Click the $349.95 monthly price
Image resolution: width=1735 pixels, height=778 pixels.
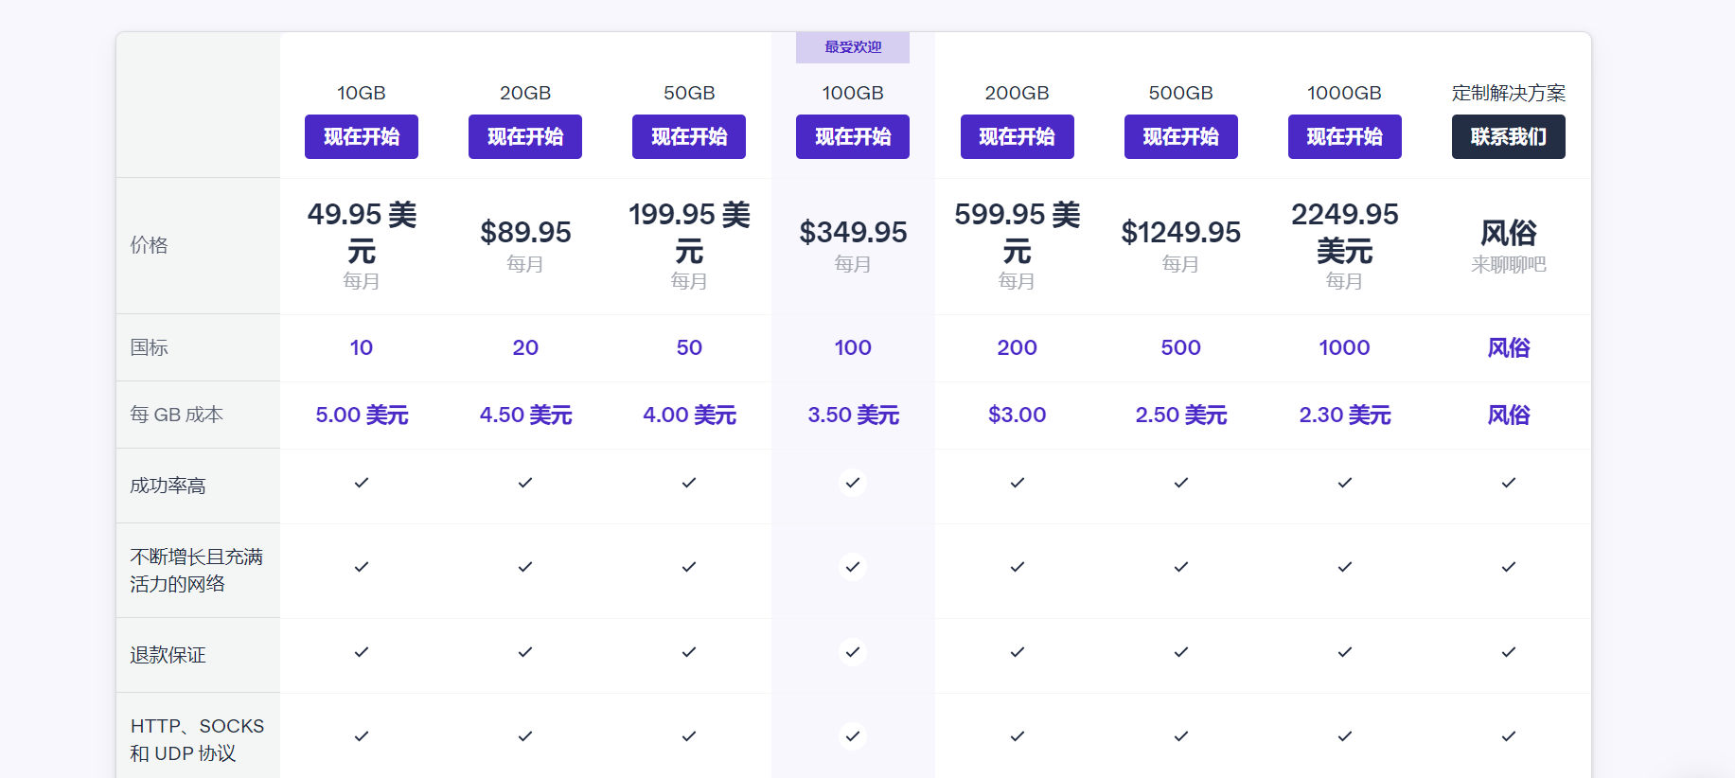[852, 233]
